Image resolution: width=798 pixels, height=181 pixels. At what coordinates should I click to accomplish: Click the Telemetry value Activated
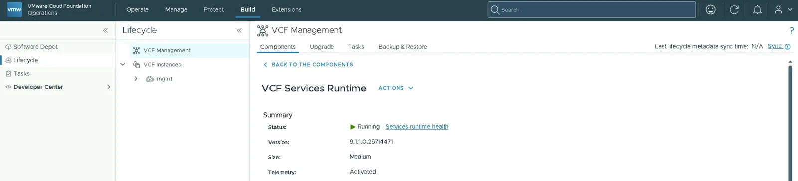[363, 172]
